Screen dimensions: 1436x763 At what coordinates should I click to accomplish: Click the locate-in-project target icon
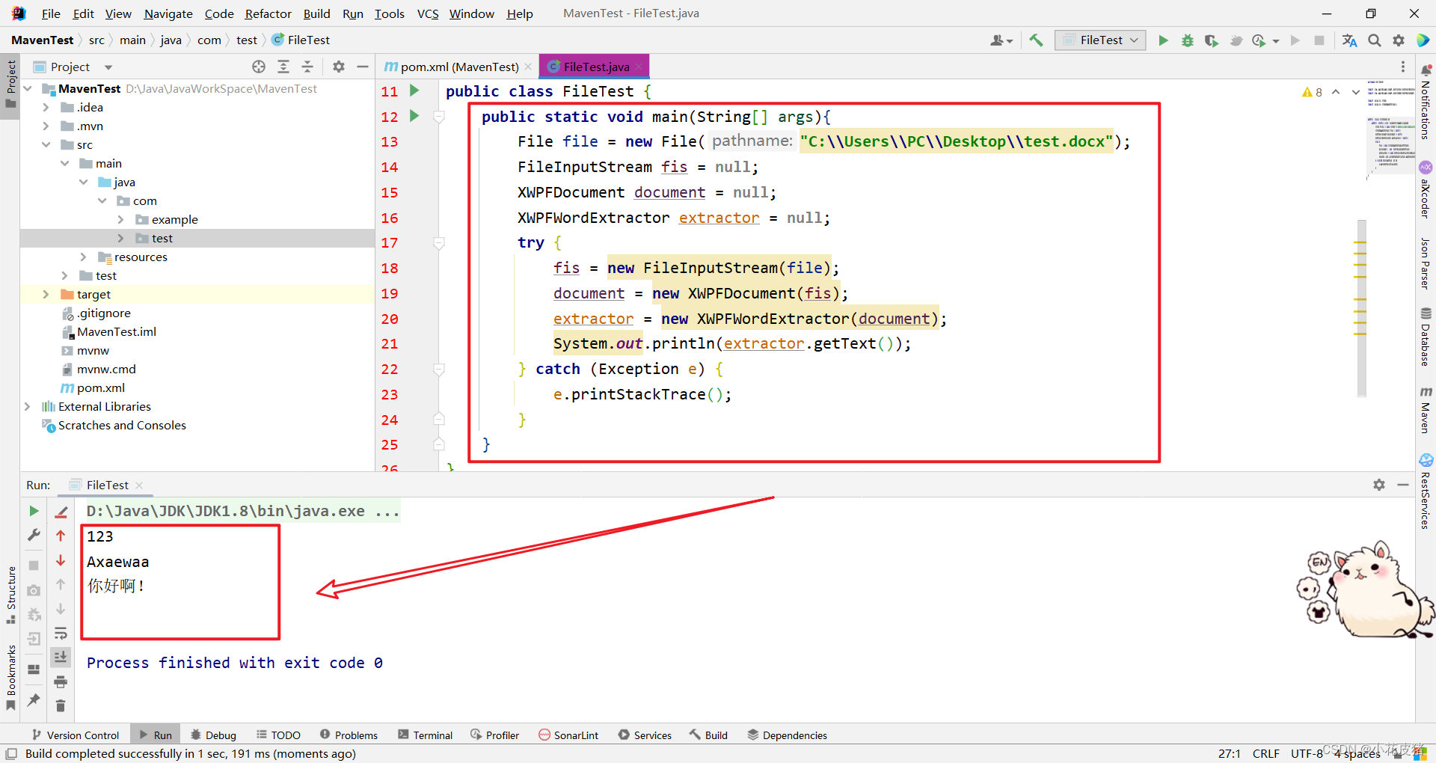259,67
